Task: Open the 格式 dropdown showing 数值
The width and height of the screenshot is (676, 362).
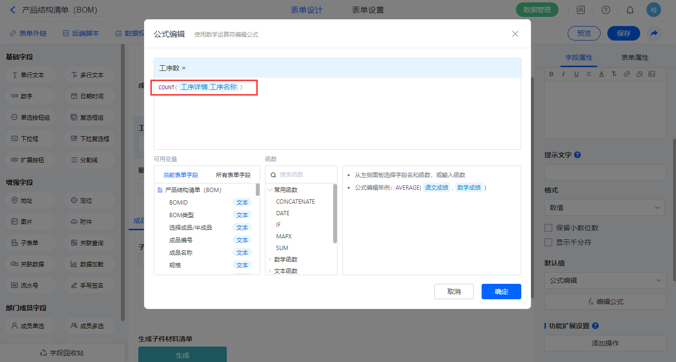Action: (x=604, y=208)
